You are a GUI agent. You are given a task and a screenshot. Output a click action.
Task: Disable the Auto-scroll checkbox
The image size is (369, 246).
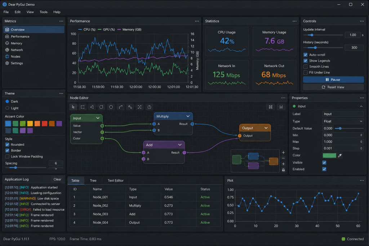click(306, 55)
